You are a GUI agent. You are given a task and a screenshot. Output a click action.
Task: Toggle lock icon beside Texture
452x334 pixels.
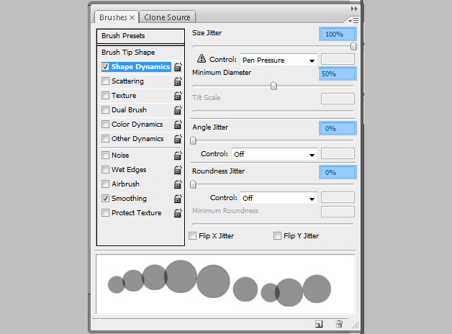pos(178,96)
